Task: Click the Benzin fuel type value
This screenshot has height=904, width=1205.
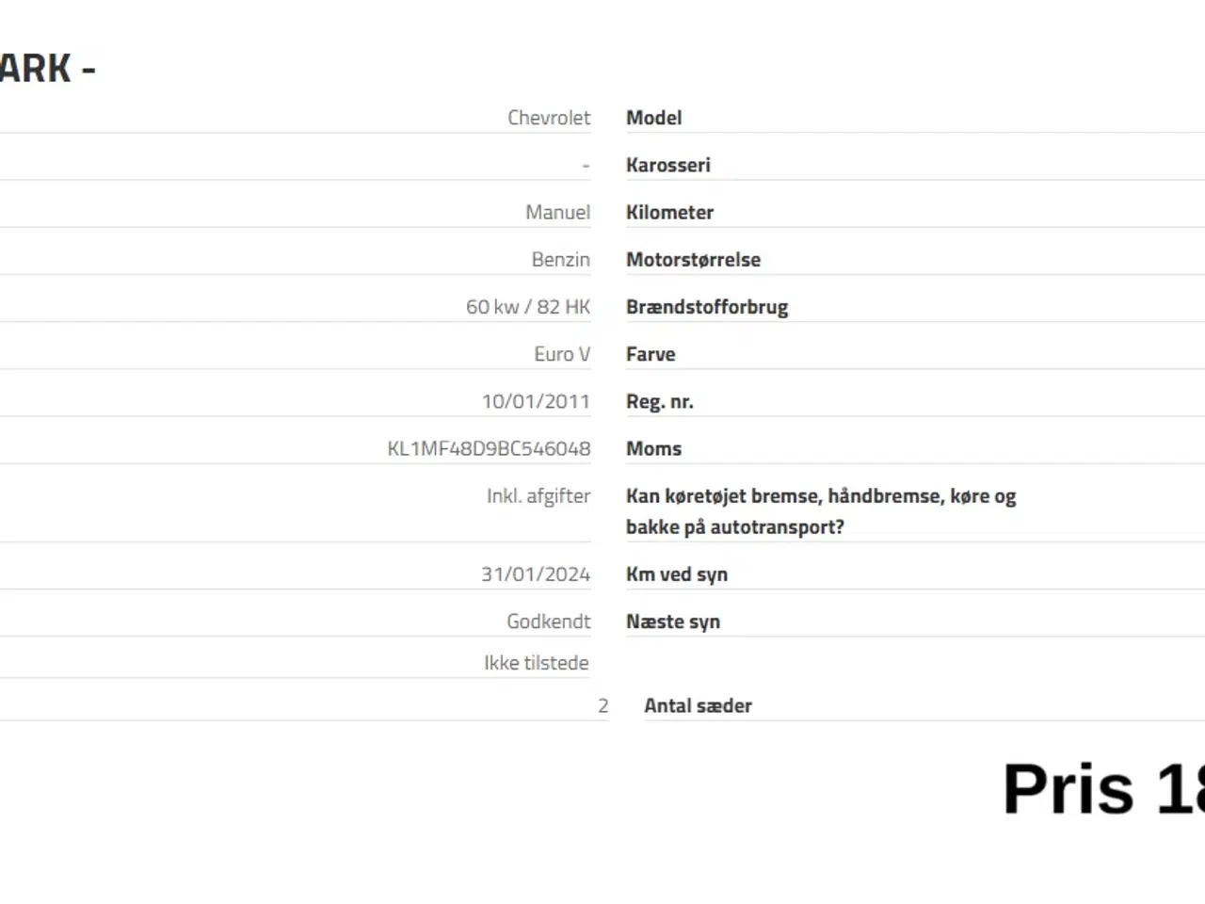Action: coord(560,259)
